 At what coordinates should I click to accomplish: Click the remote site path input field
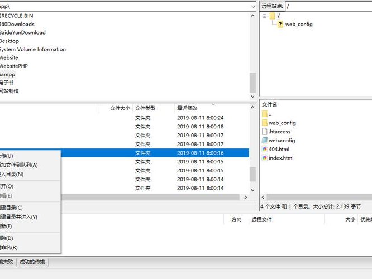[x=328, y=6]
